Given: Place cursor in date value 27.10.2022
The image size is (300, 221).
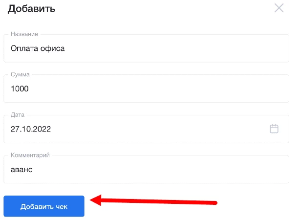Looking at the screenshot, I should click(31, 129).
